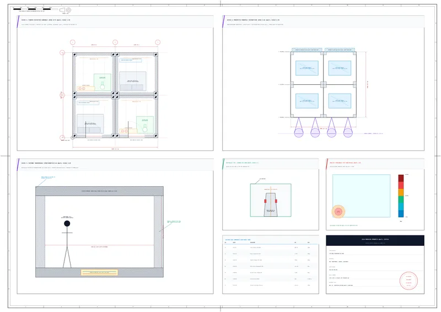This screenshot has width=441, height=312.
Task: Select the right red block on detail trapezoid
Action: (276, 201)
